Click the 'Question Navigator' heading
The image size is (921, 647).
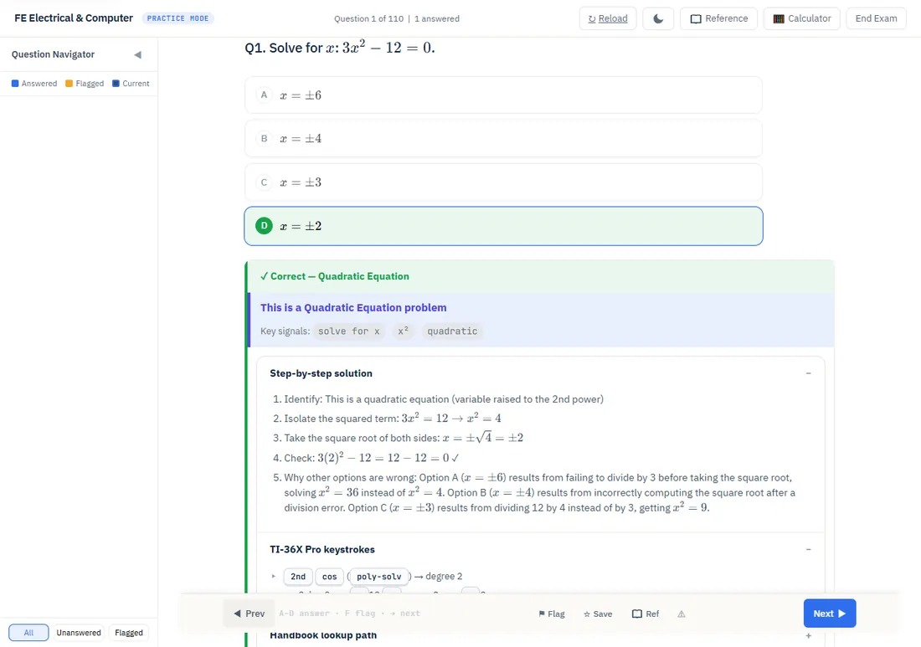click(x=53, y=54)
